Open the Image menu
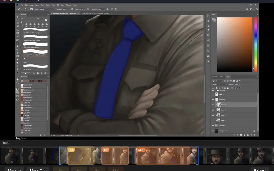The width and height of the screenshot is (274, 171). click(31, 5)
